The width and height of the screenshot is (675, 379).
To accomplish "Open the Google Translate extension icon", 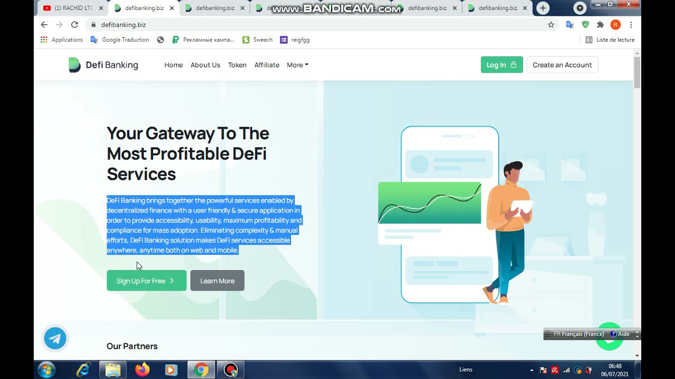I will pos(570,25).
